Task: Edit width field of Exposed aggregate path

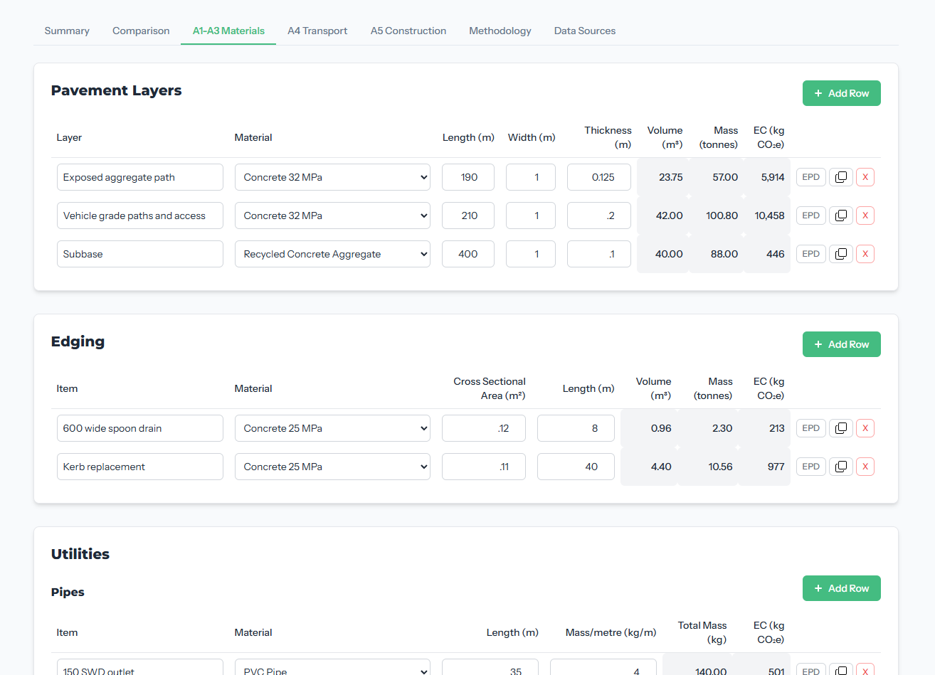Action: coord(531,177)
